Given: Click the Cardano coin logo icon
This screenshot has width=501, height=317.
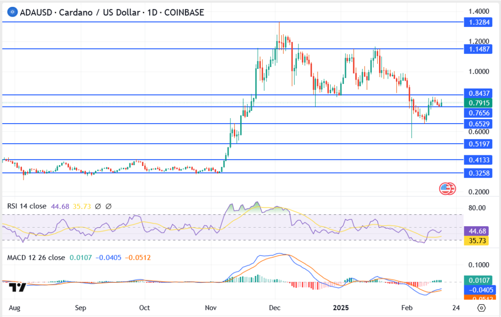Looking at the screenshot, I should (10, 12).
